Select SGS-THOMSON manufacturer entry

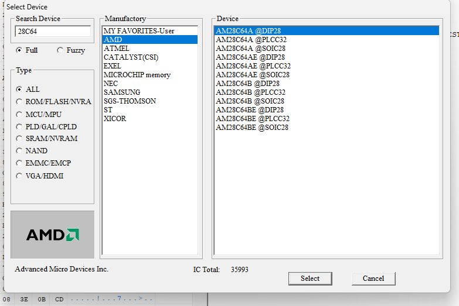(130, 101)
